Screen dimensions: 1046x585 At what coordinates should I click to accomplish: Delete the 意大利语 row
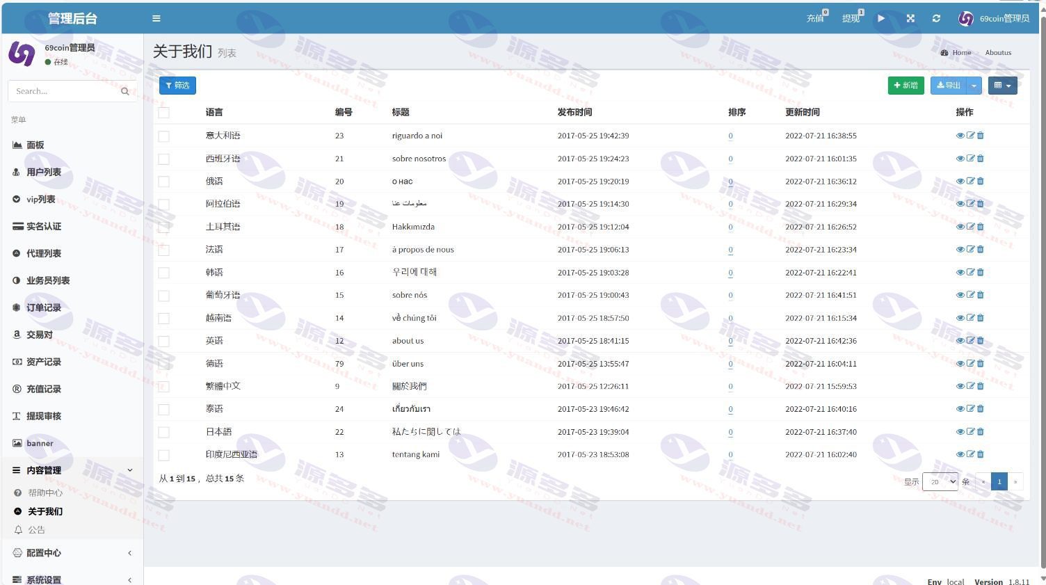click(981, 136)
